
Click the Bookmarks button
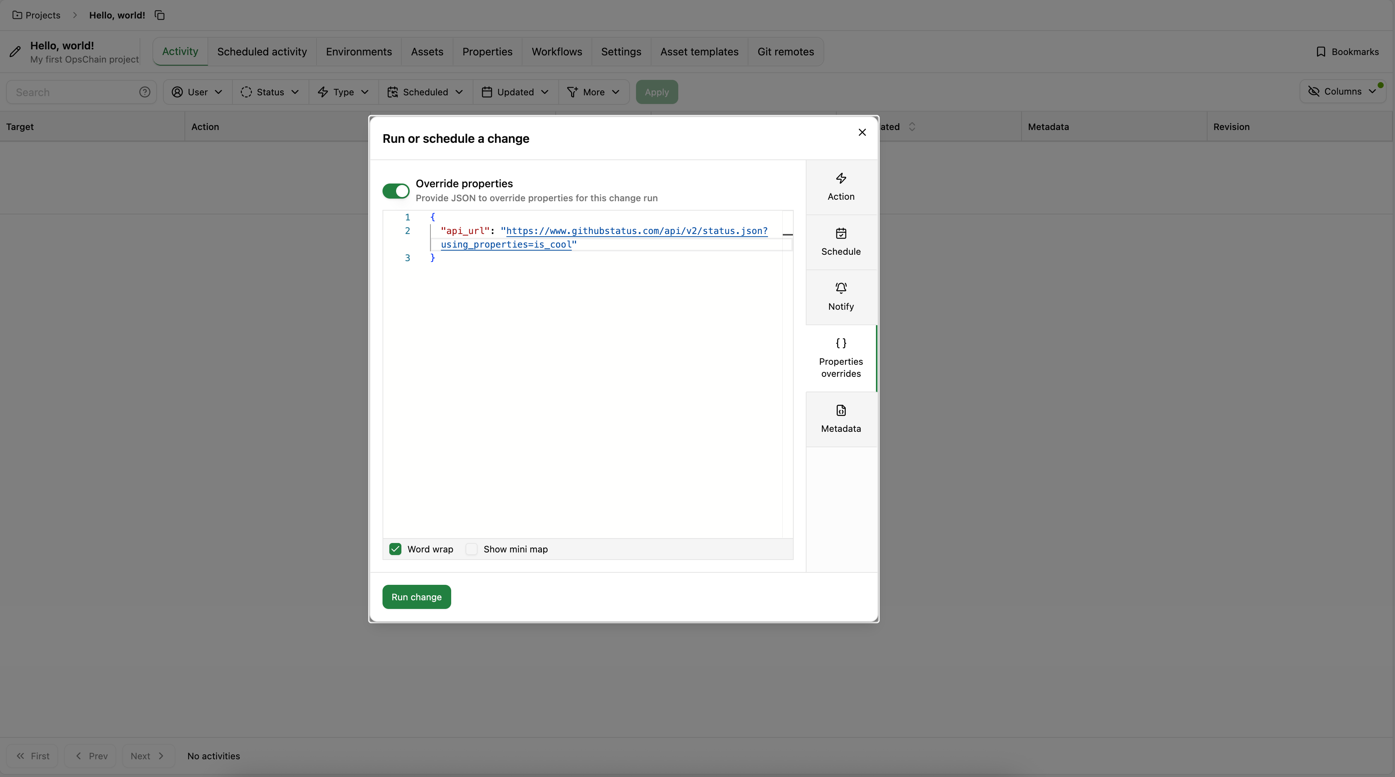click(x=1347, y=52)
